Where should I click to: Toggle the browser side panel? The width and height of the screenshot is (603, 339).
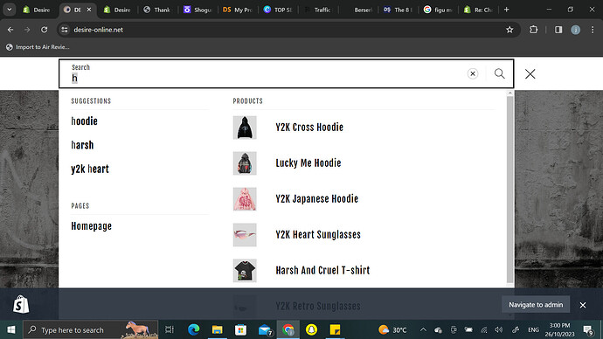click(558, 30)
